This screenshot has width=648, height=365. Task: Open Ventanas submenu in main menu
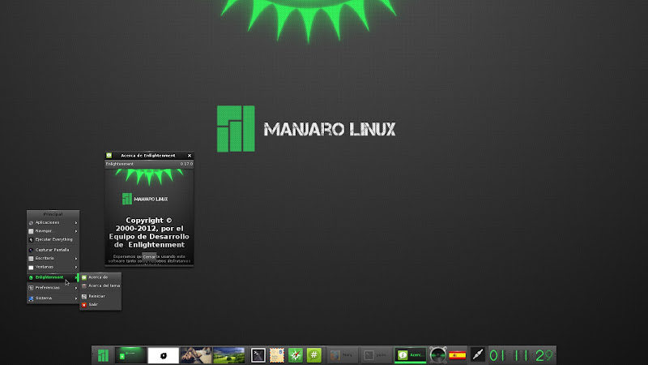tap(53, 267)
